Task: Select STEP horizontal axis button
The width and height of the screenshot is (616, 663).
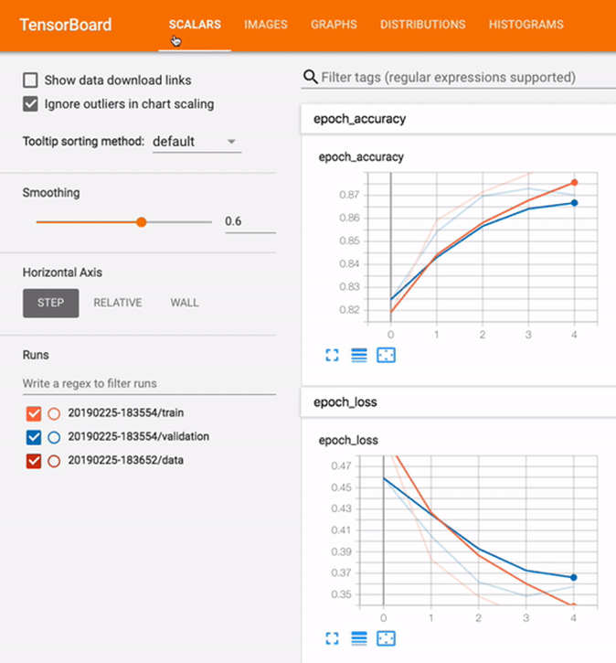Action: [50, 304]
